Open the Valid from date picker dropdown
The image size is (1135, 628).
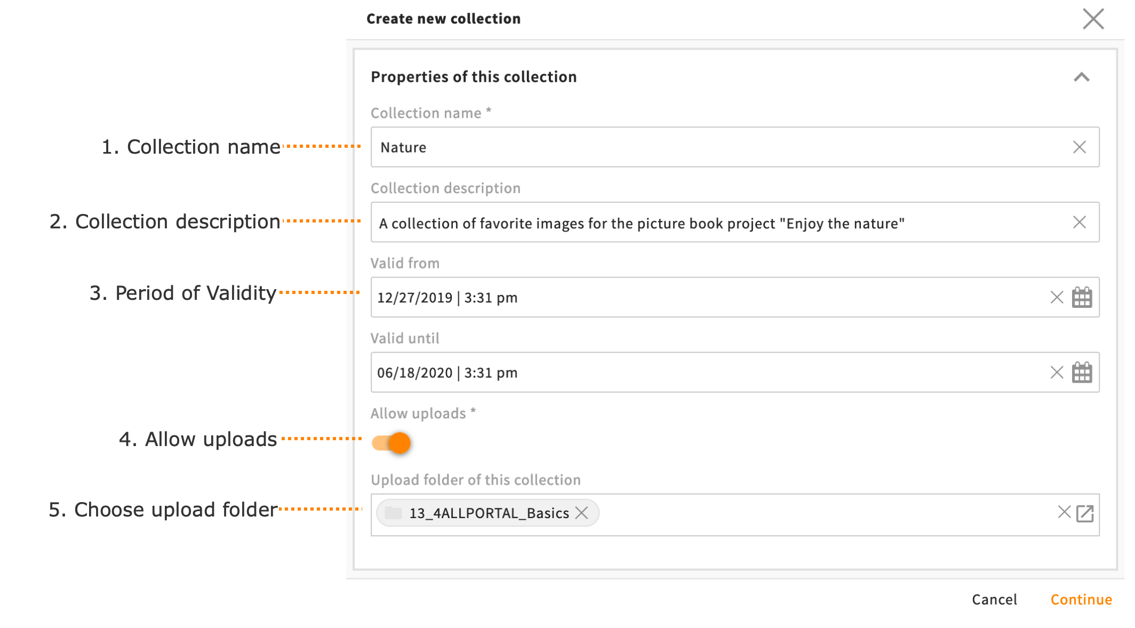(x=1082, y=297)
